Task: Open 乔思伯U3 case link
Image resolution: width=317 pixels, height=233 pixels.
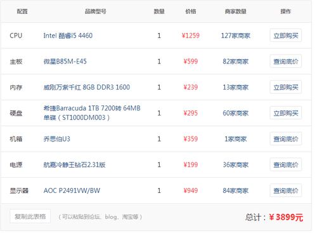Action: click(x=57, y=139)
